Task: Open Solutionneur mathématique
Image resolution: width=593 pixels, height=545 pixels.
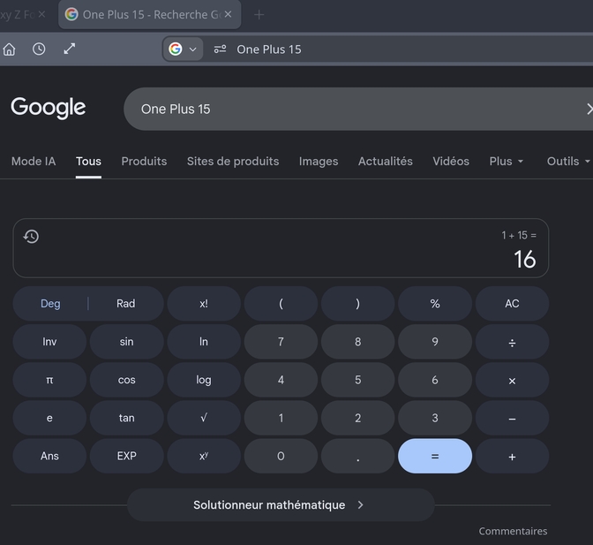Action: click(x=281, y=505)
